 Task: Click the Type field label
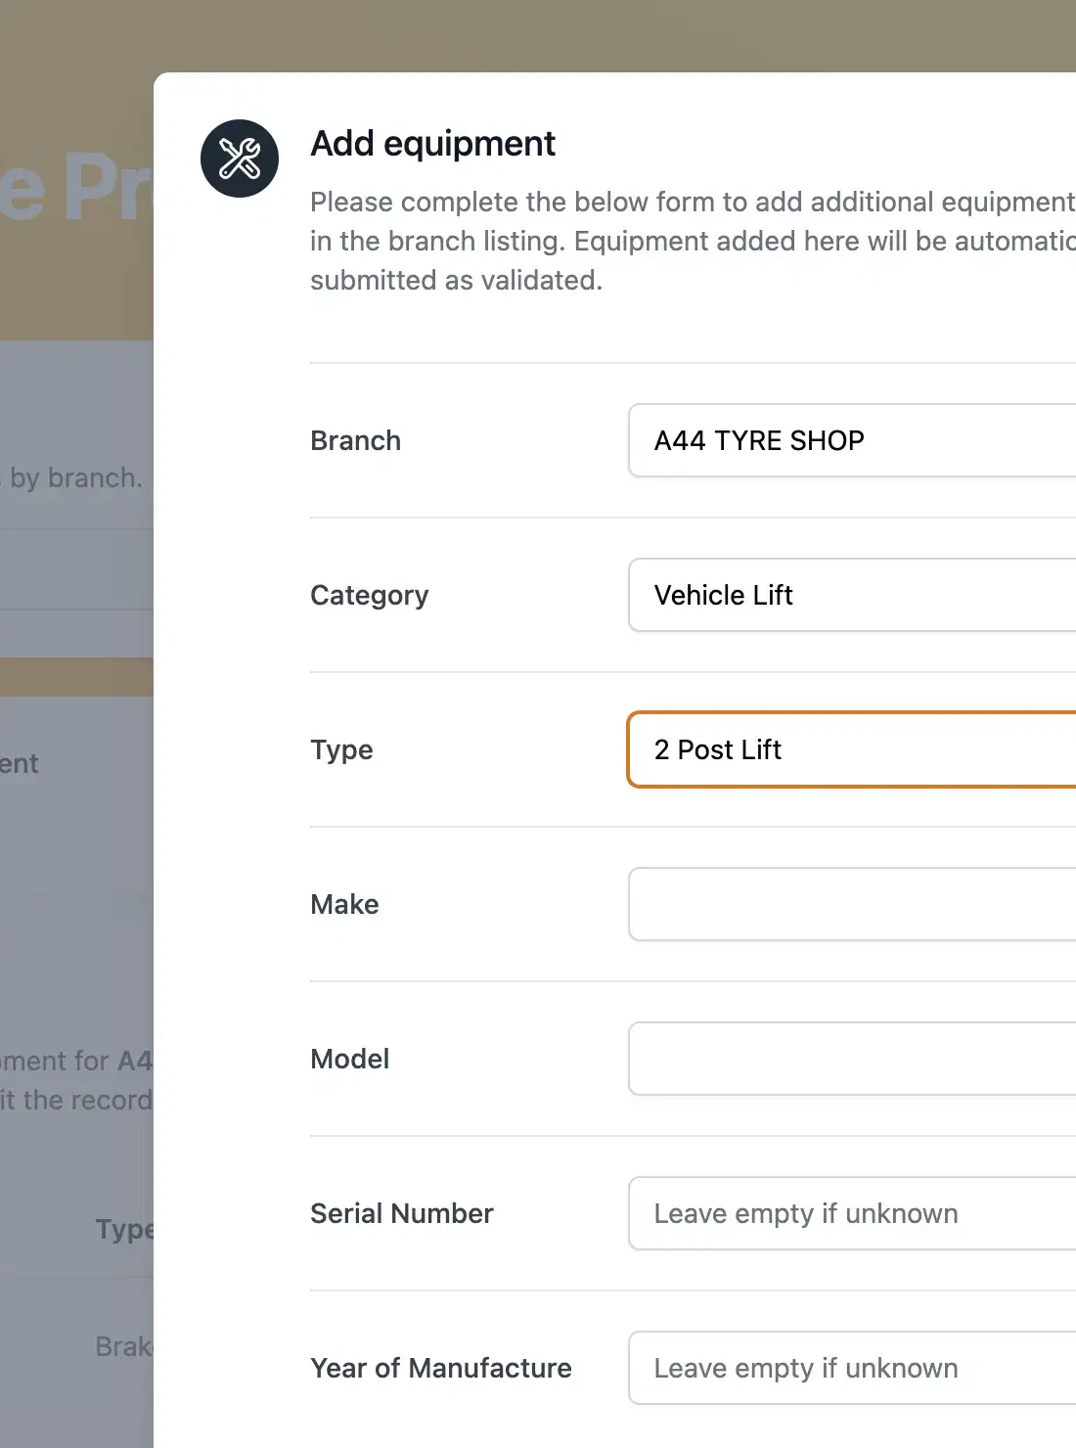pos(342,750)
